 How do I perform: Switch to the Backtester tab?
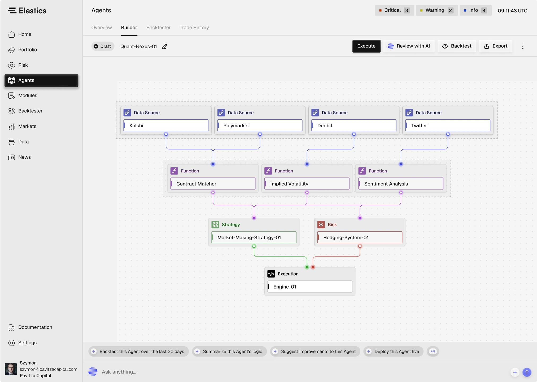click(158, 28)
